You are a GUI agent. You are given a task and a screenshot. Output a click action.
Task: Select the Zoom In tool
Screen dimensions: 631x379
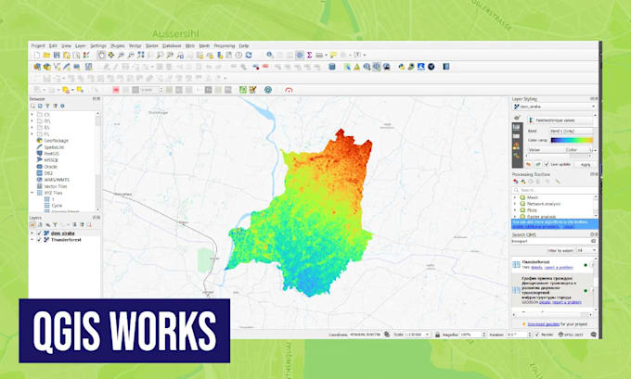pos(121,55)
